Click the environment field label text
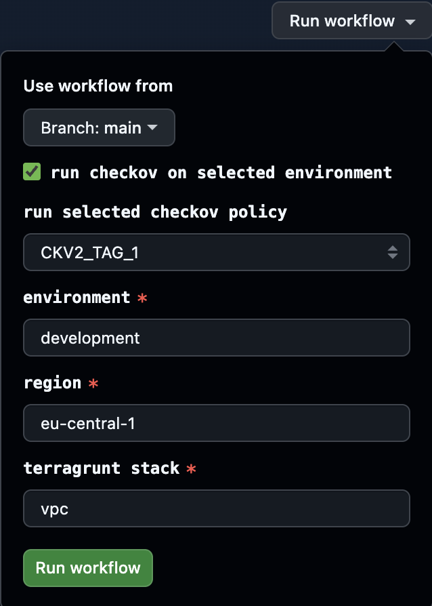This screenshot has width=432, height=606. pos(76,298)
